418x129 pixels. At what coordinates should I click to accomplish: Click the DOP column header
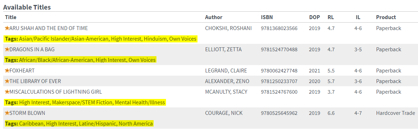tap(314, 17)
